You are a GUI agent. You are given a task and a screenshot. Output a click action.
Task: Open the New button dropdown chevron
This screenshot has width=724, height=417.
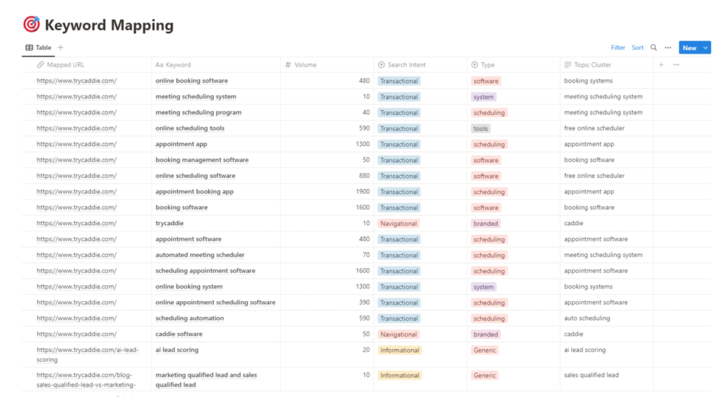[x=704, y=47]
